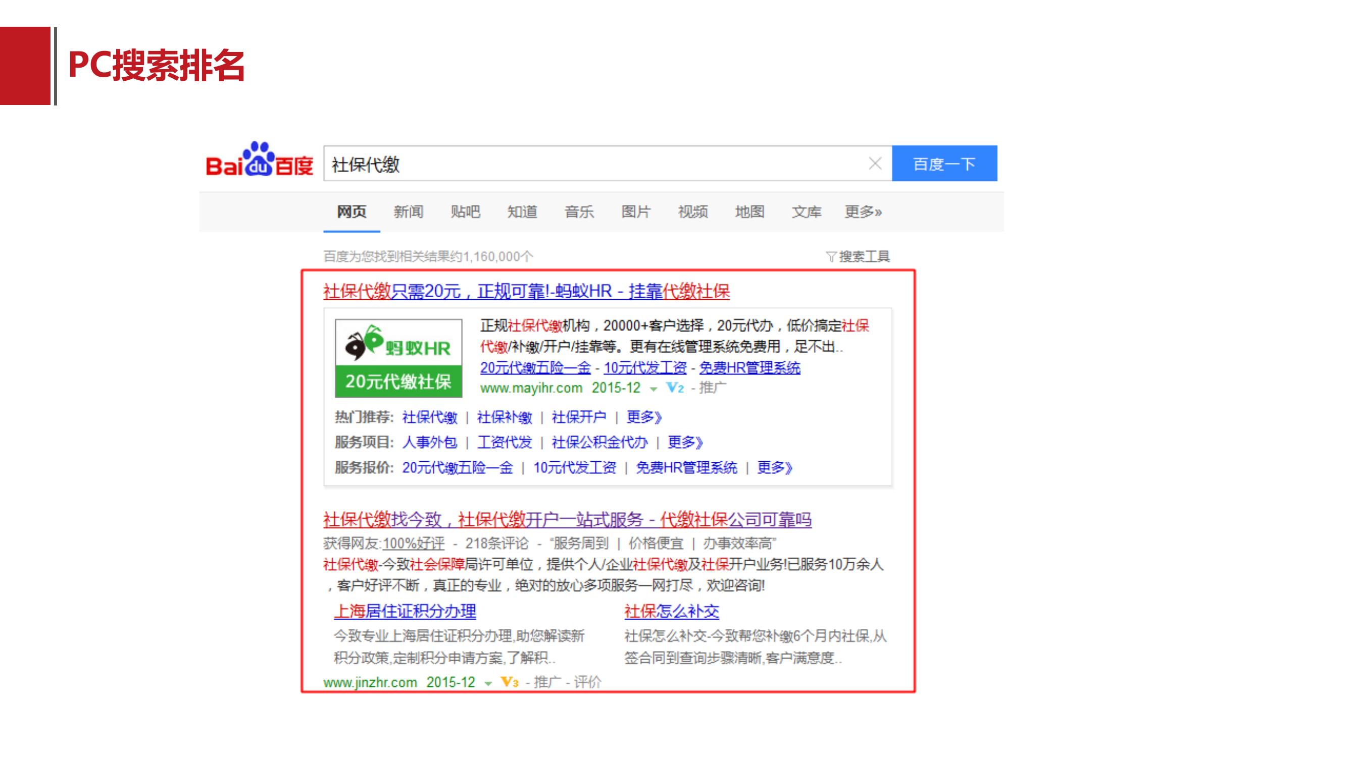Open 社保公积金代办 in 服务项目 row
The width and height of the screenshot is (1347, 757).
[x=600, y=443]
